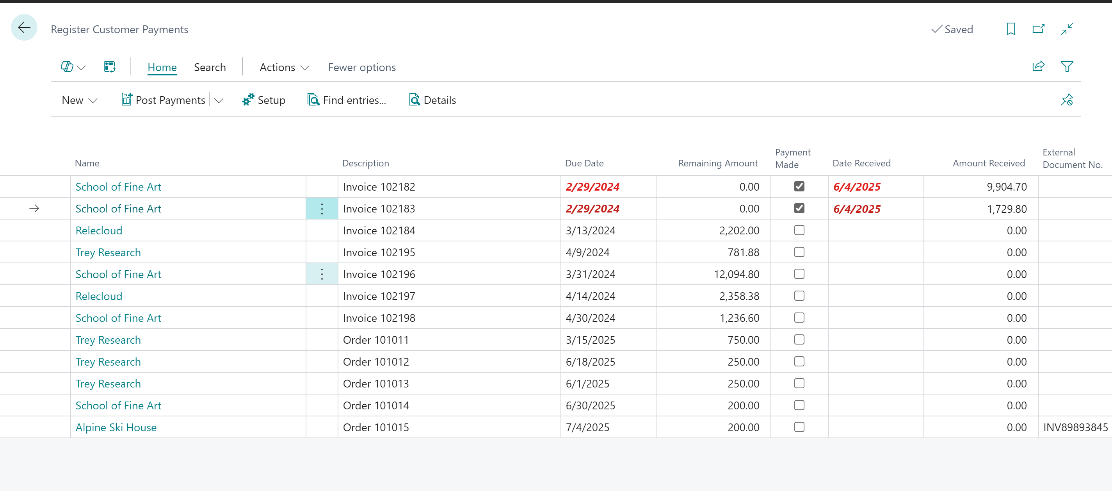This screenshot has height=491, width=1112.
Task: Open page in new window icon
Action: 1038,29
